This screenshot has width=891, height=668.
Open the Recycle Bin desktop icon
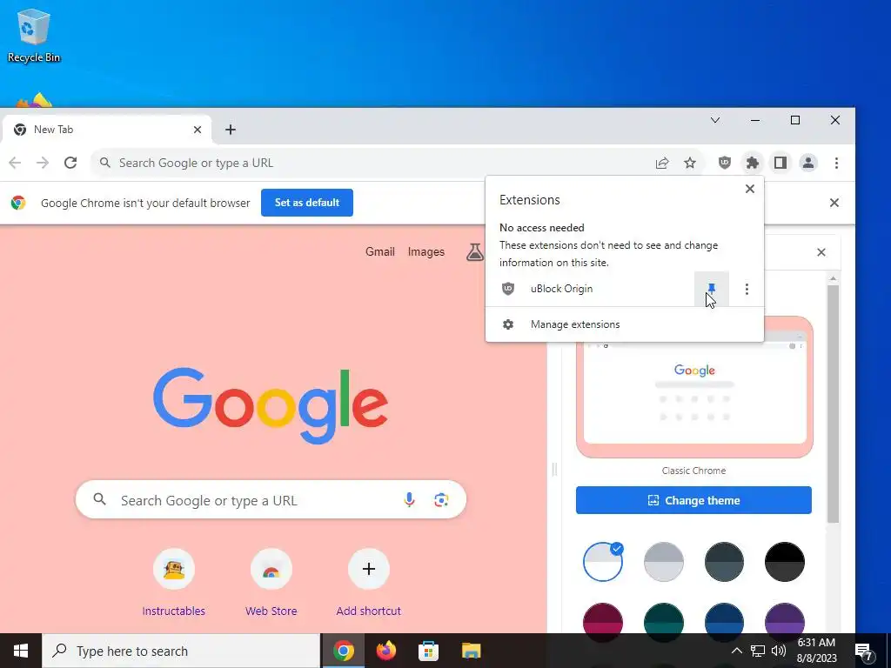(34, 35)
